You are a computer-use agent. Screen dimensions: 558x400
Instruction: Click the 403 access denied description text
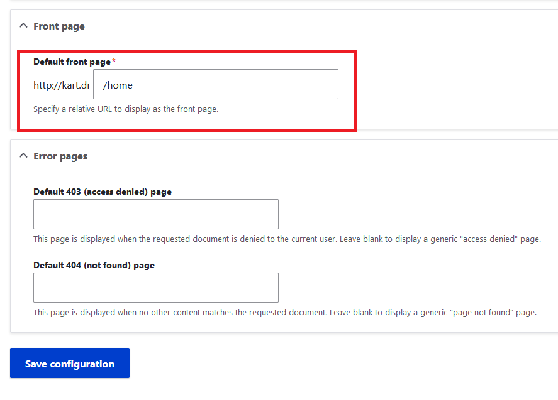[x=287, y=239]
